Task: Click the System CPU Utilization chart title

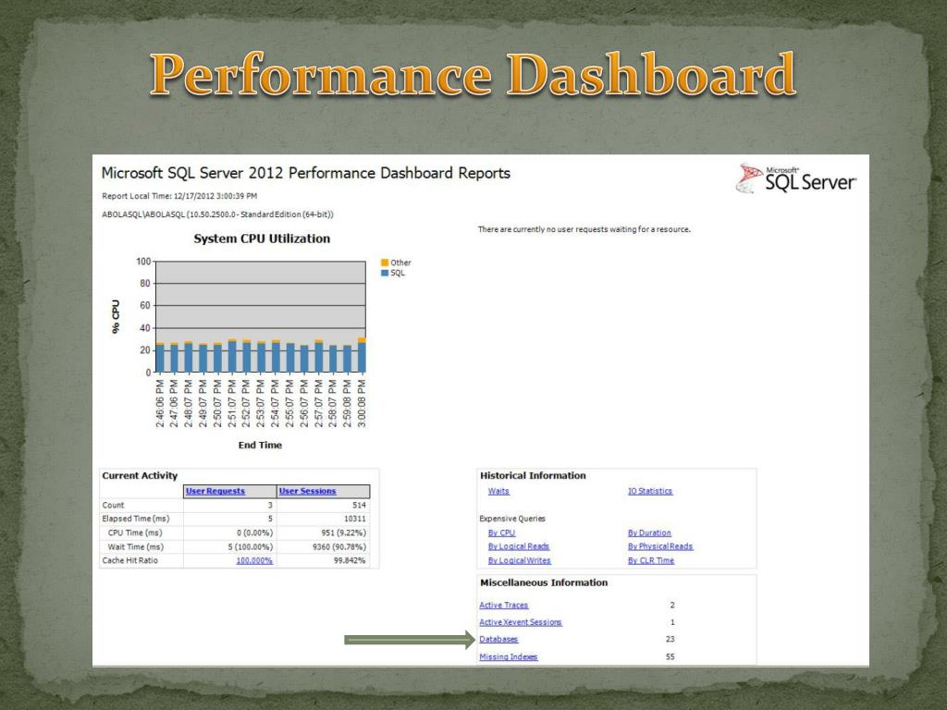Action: pos(262,239)
